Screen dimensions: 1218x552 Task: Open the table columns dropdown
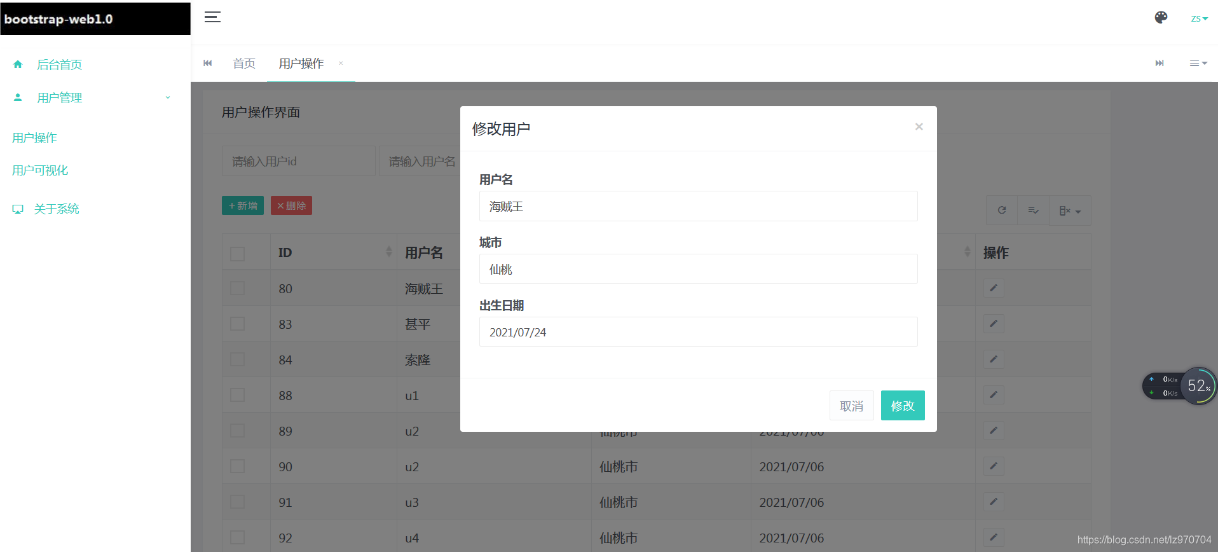(x=1070, y=210)
